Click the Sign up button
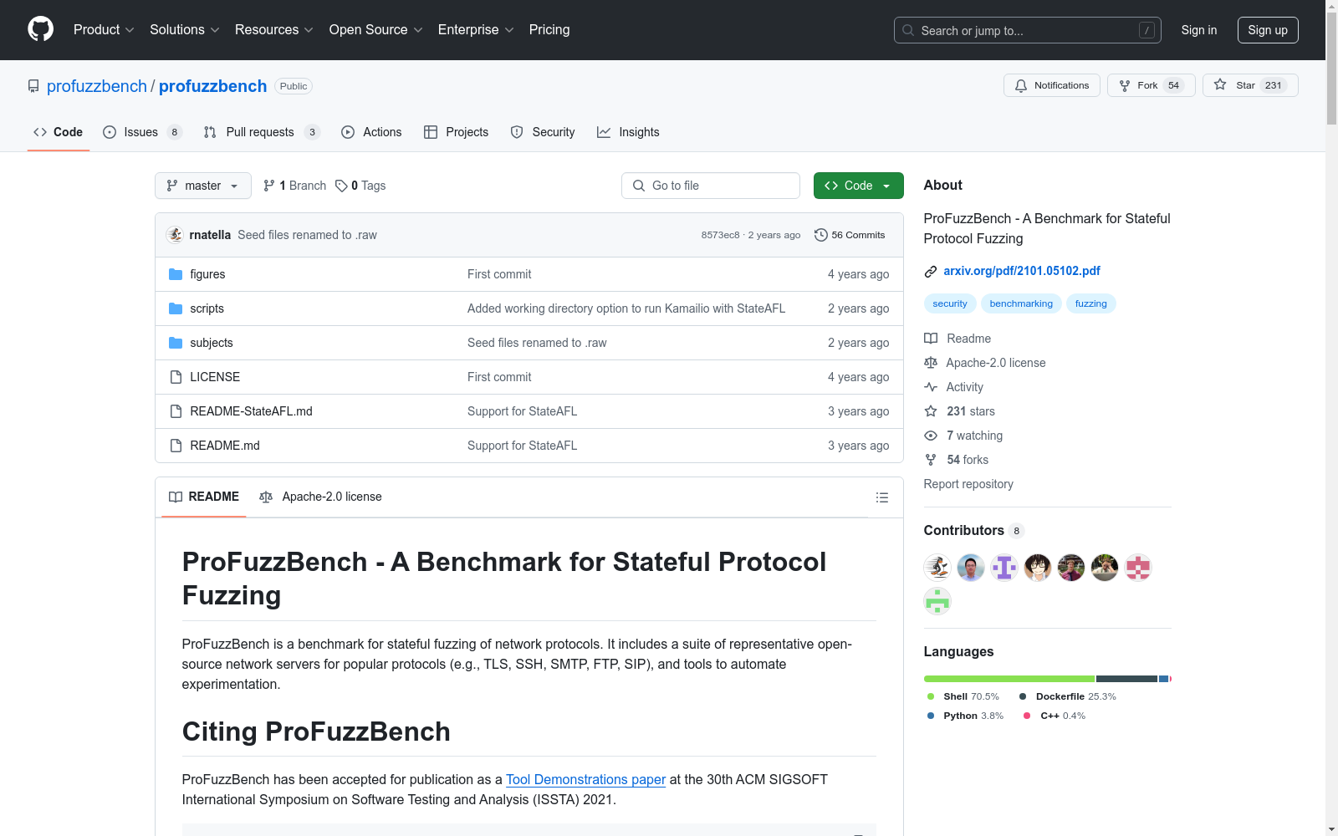Screen dimensions: 1338x836 pos(1267,30)
